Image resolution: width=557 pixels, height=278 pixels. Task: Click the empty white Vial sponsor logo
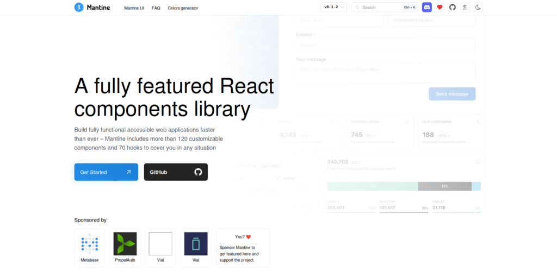click(160, 244)
